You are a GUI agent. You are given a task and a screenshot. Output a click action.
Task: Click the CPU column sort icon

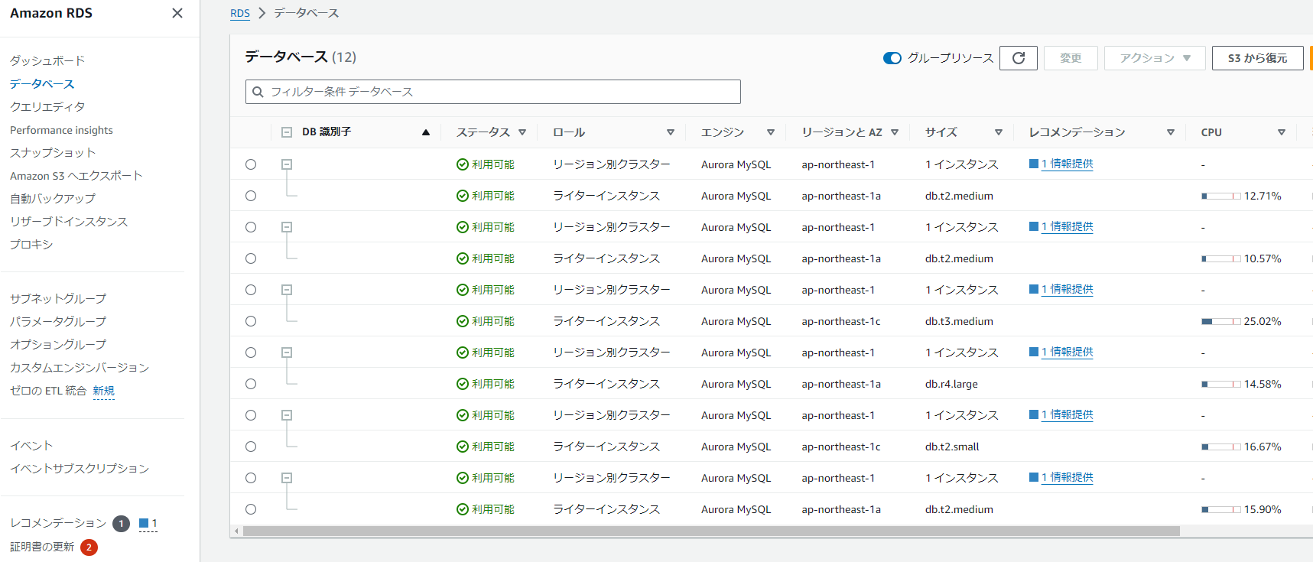click(x=1282, y=132)
